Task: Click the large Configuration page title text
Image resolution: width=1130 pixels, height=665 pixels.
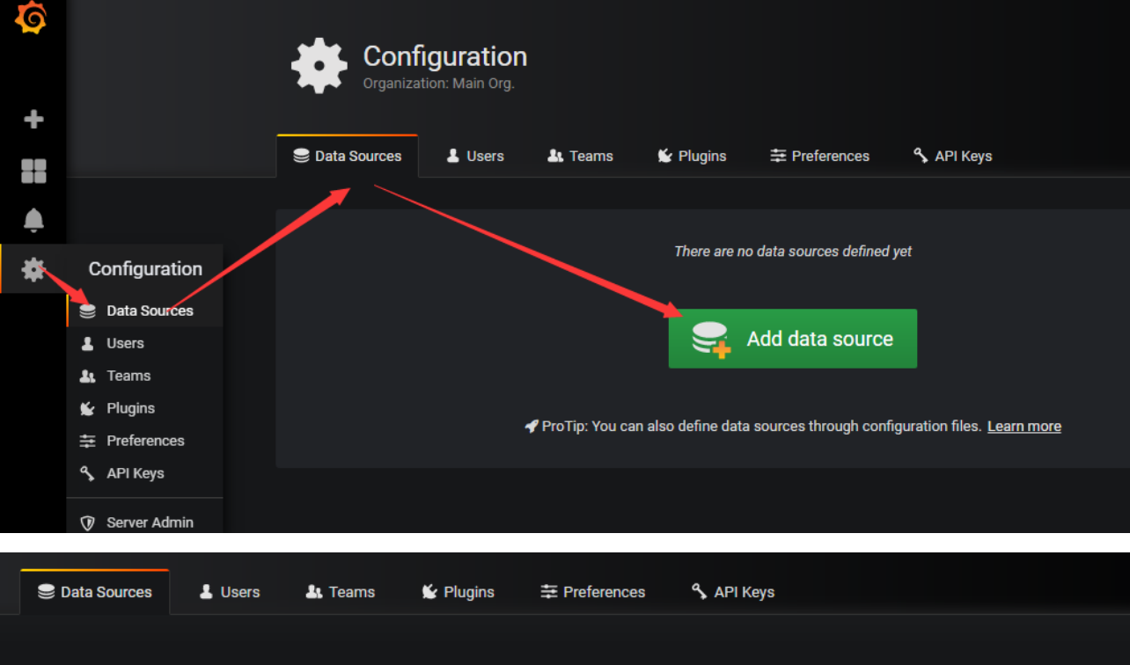Action: pyautogui.click(x=445, y=56)
